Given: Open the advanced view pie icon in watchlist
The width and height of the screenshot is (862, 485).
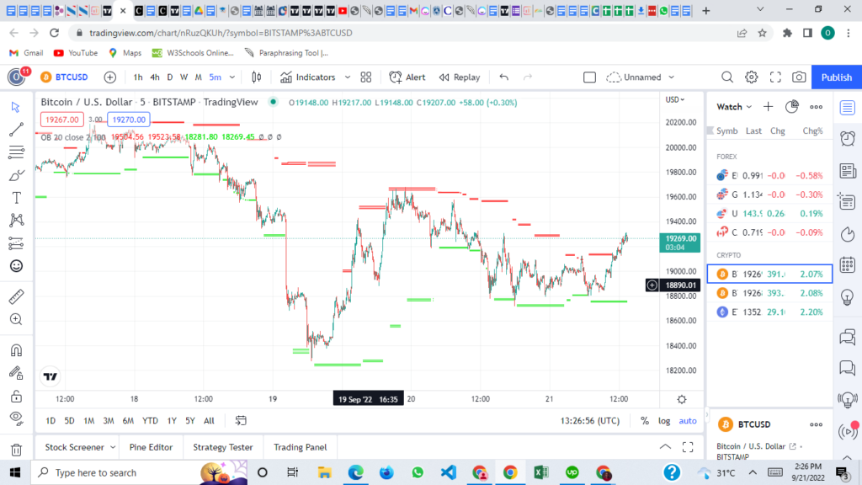Looking at the screenshot, I should [791, 107].
